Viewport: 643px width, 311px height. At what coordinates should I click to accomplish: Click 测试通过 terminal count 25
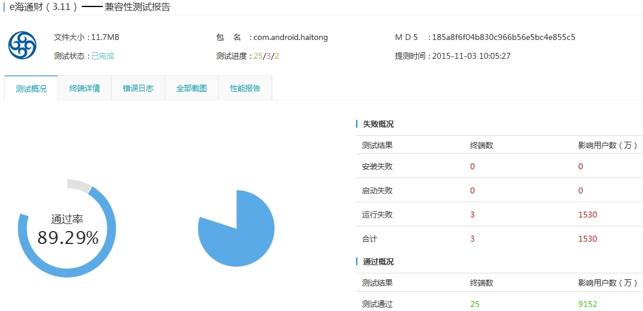pyautogui.click(x=474, y=304)
